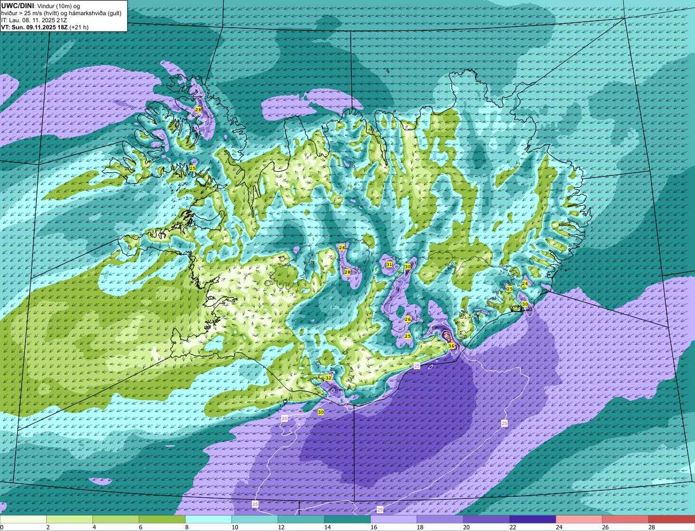Click the yellow 28 gust marker in the Westfjords
Image resolution: width=695 pixels, height=531 pixels.
point(198,110)
